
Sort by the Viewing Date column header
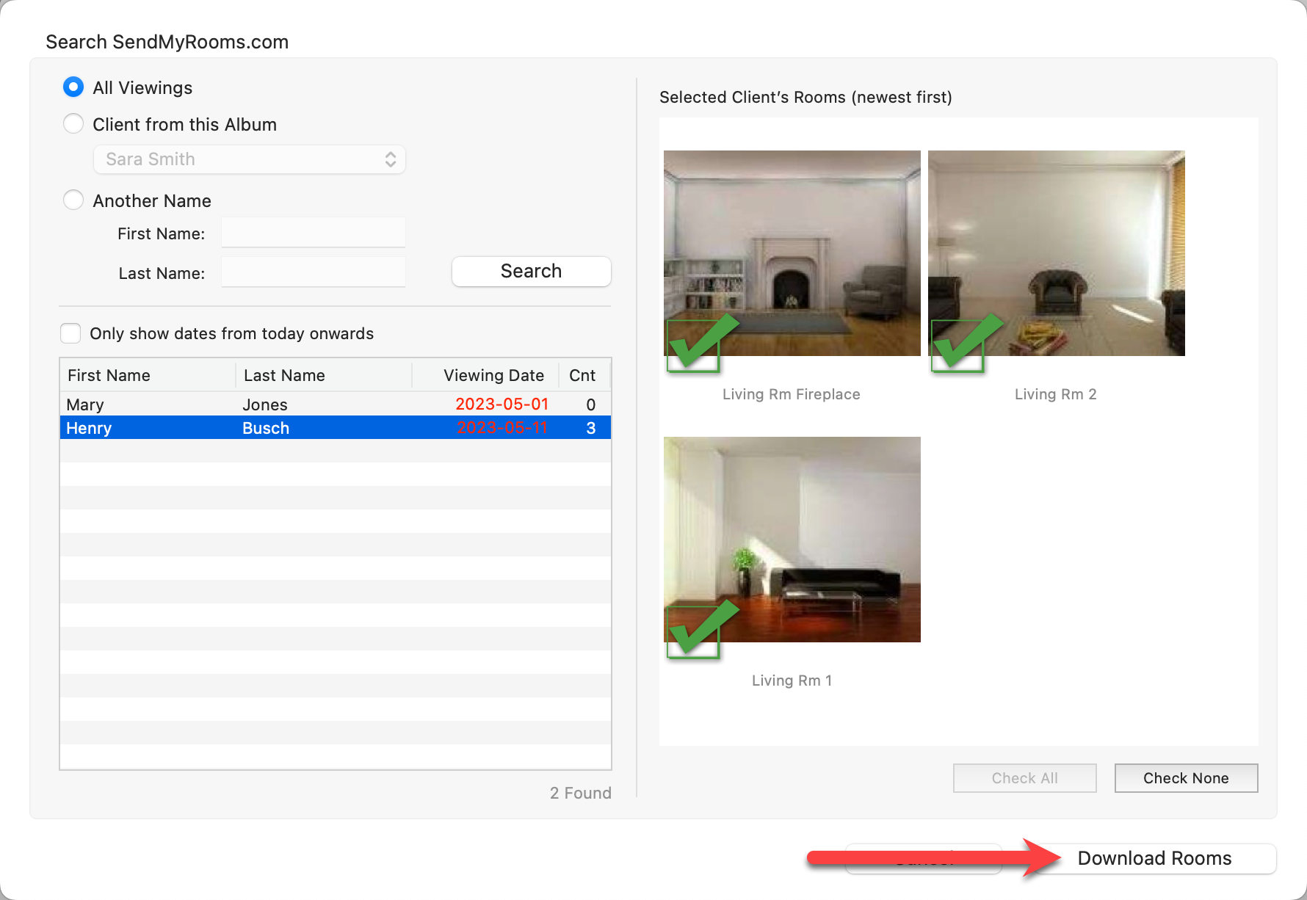tap(493, 375)
